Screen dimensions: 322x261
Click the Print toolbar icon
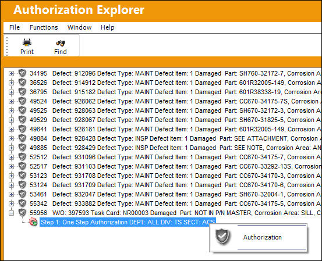click(27, 42)
